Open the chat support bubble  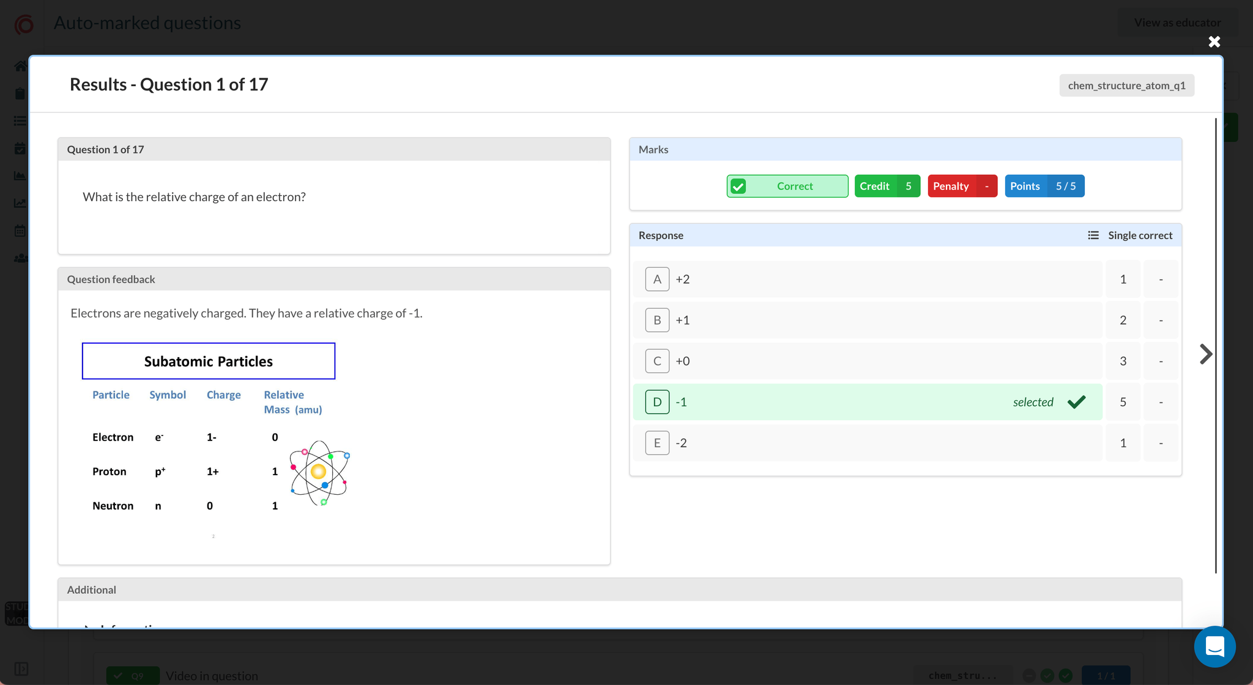(1214, 646)
